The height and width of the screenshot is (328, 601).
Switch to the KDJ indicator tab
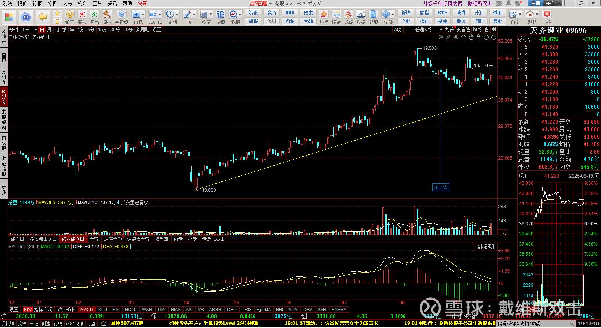click(103, 310)
